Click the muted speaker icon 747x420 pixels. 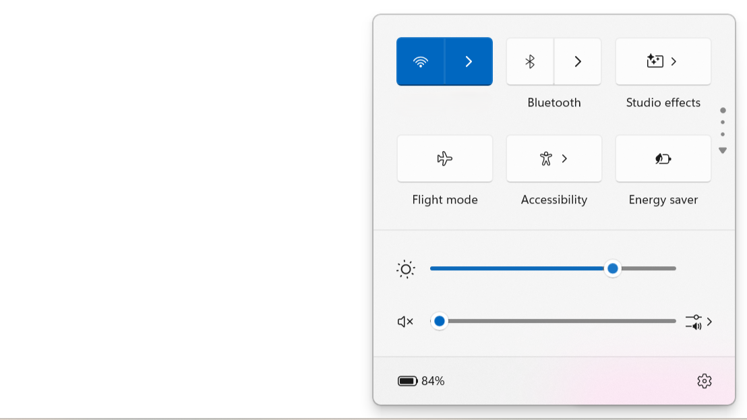click(404, 321)
